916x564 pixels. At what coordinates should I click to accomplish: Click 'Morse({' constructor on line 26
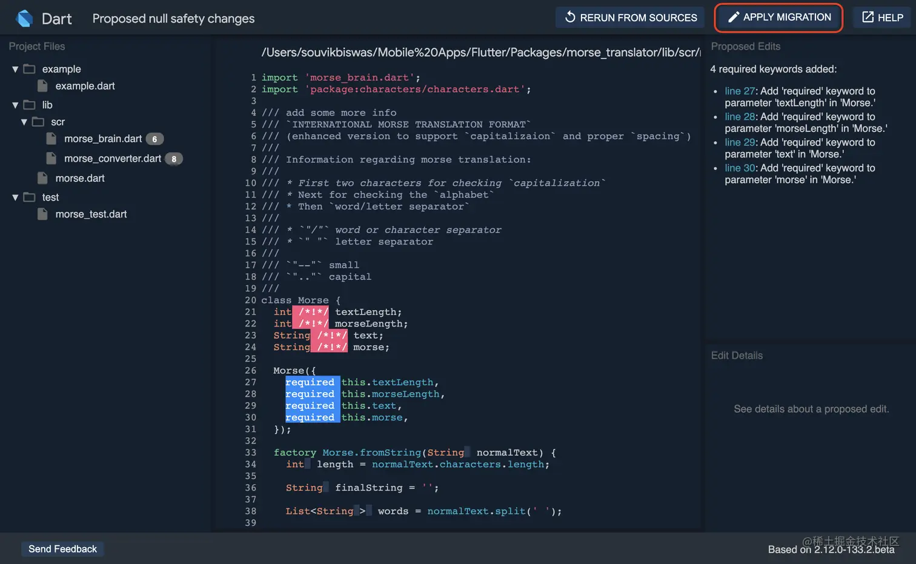coord(294,371)
